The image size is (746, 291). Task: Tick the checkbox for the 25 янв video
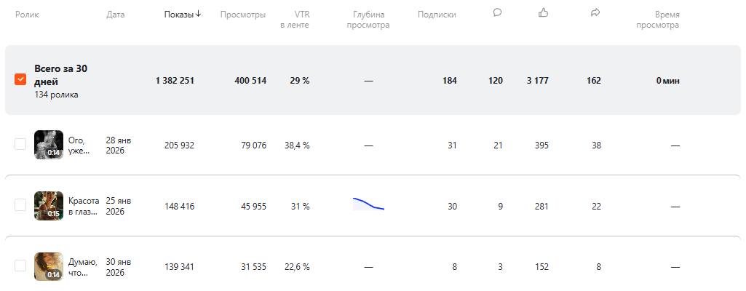tap(20, 206)
